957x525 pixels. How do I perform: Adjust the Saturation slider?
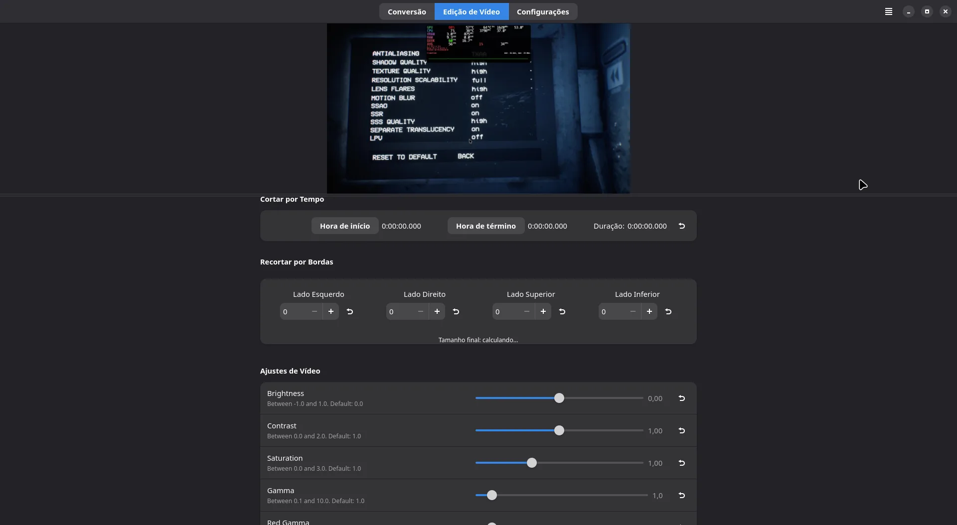[x=559, y=463]
